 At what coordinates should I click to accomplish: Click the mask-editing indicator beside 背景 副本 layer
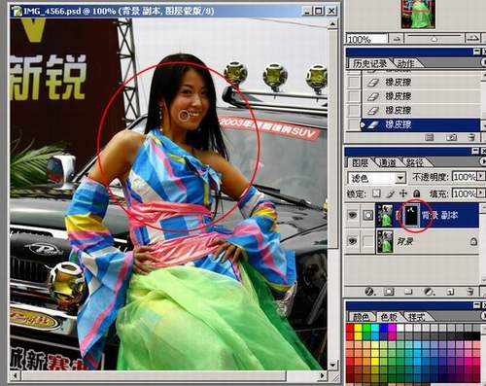pos(368,215)
